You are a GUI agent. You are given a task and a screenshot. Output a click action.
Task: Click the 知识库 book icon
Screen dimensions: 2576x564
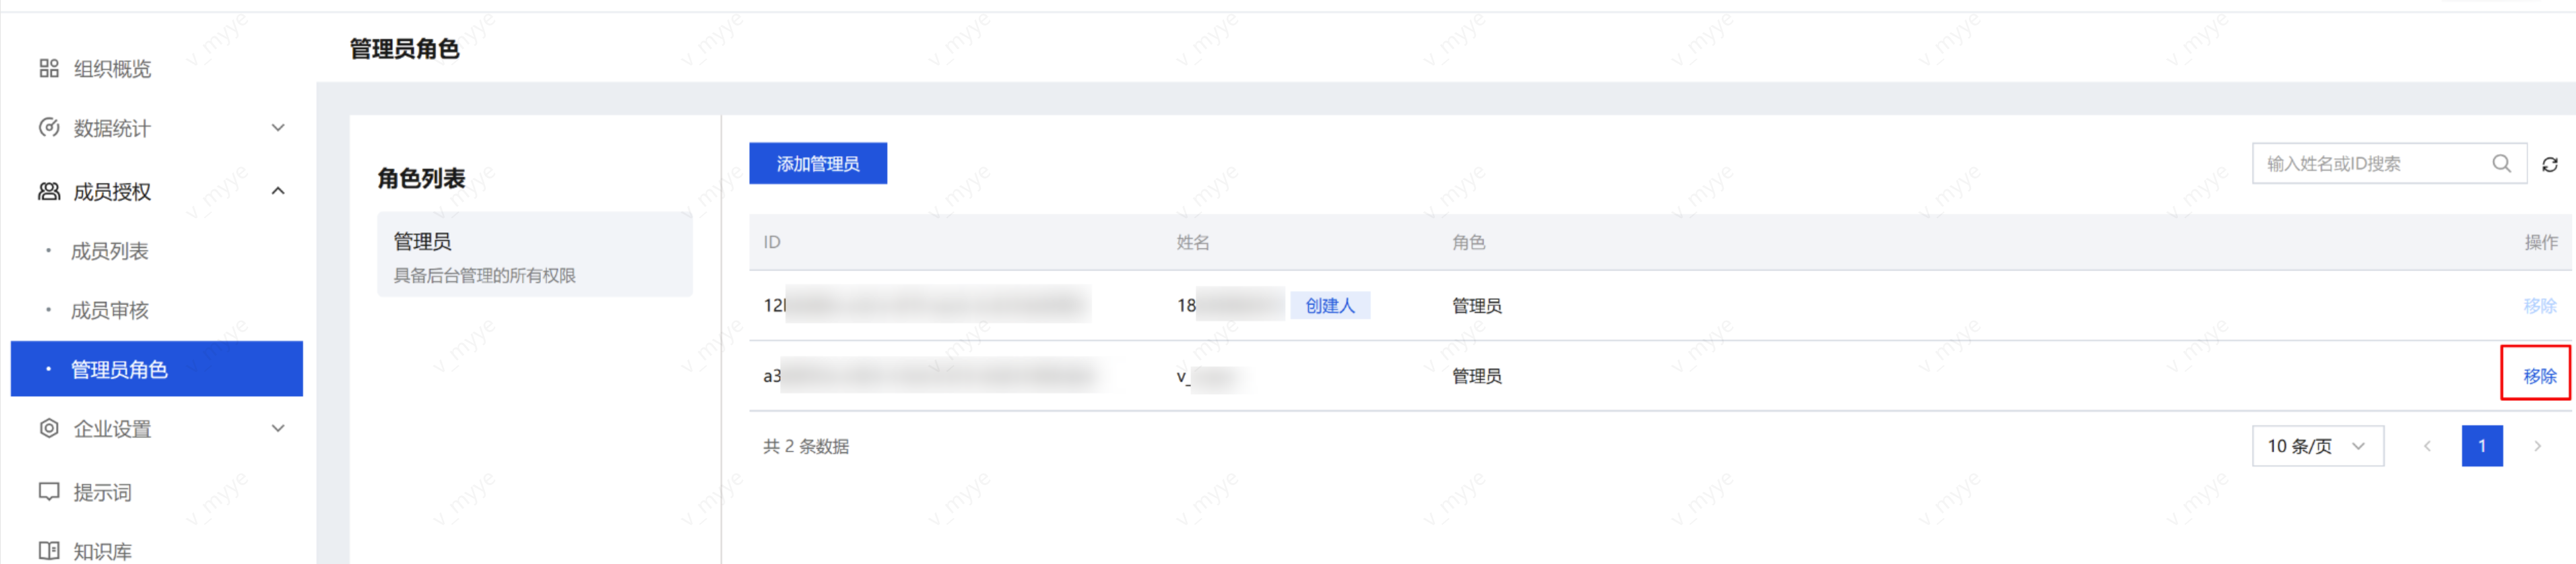(x=48, y=550)
